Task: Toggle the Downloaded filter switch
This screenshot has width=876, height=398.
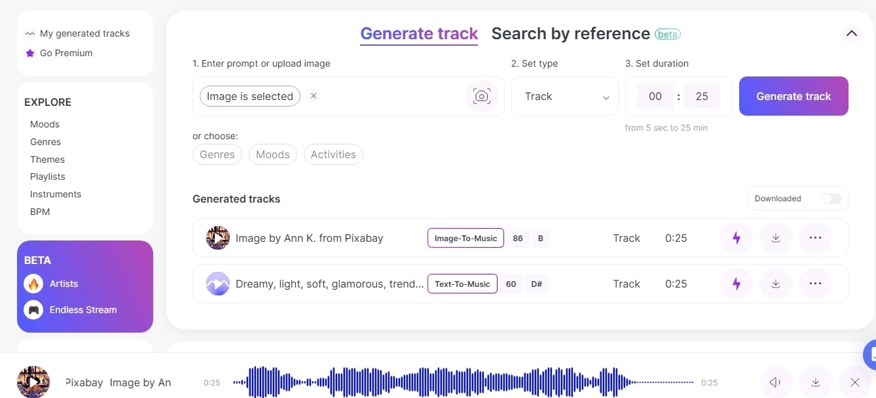Action: pyautogui.click(x=831, y=198)
